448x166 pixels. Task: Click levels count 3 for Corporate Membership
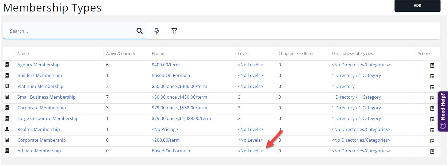[239, 108]
